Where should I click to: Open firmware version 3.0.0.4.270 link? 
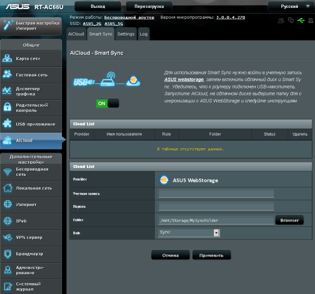(231, 17)
